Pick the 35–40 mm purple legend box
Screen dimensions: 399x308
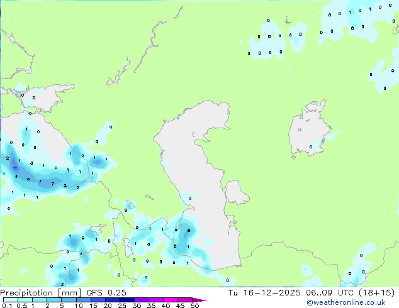[x=155, y=300]
